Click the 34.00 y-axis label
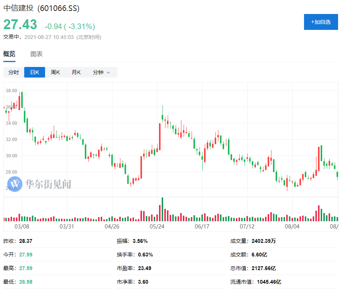 click(x=11, y=123)
